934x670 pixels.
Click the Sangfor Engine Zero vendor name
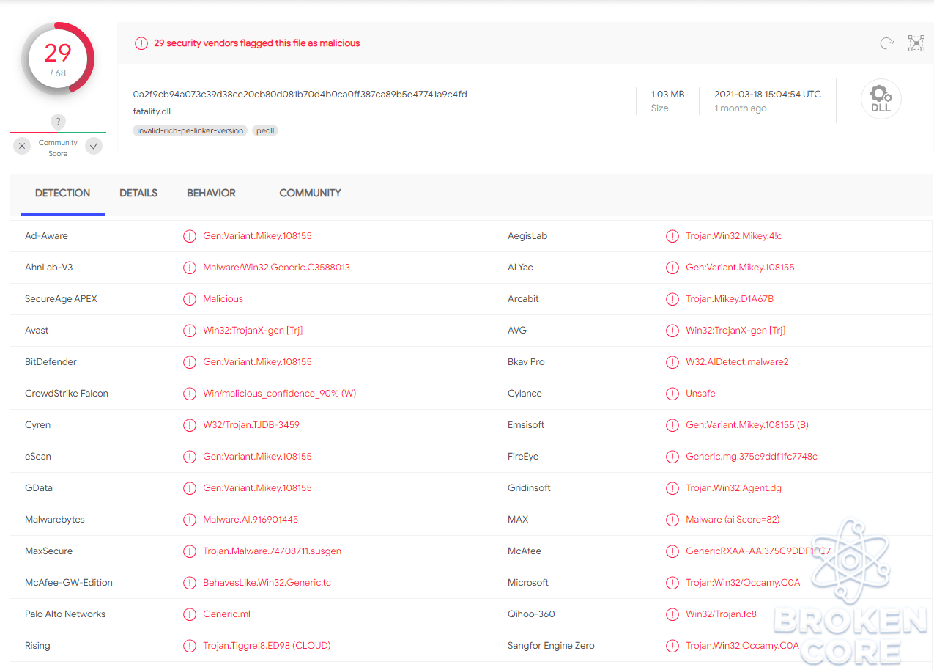click(551, 646)
